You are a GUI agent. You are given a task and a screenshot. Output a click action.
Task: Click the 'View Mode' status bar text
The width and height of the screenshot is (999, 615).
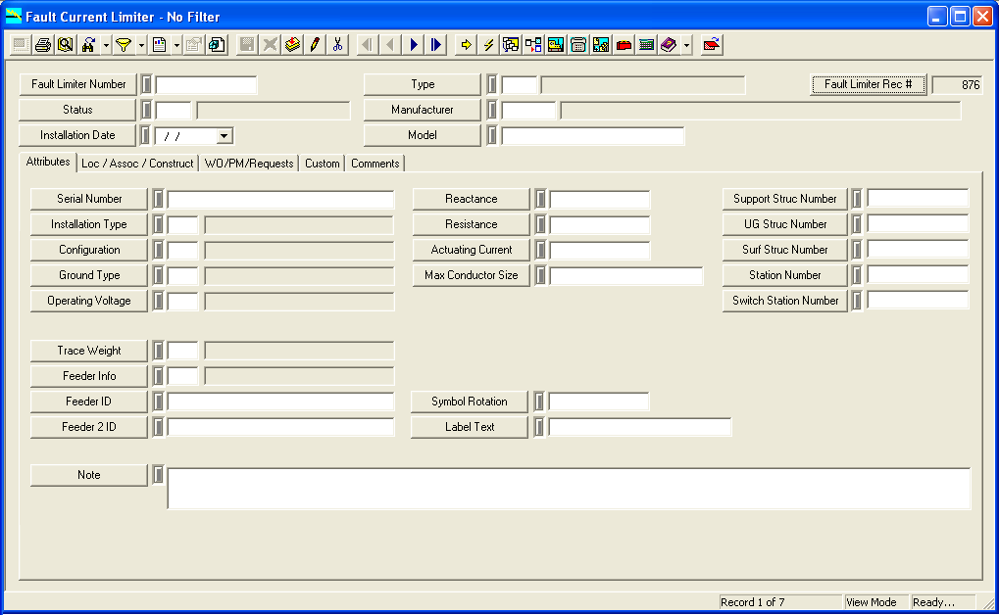[871, 602]
